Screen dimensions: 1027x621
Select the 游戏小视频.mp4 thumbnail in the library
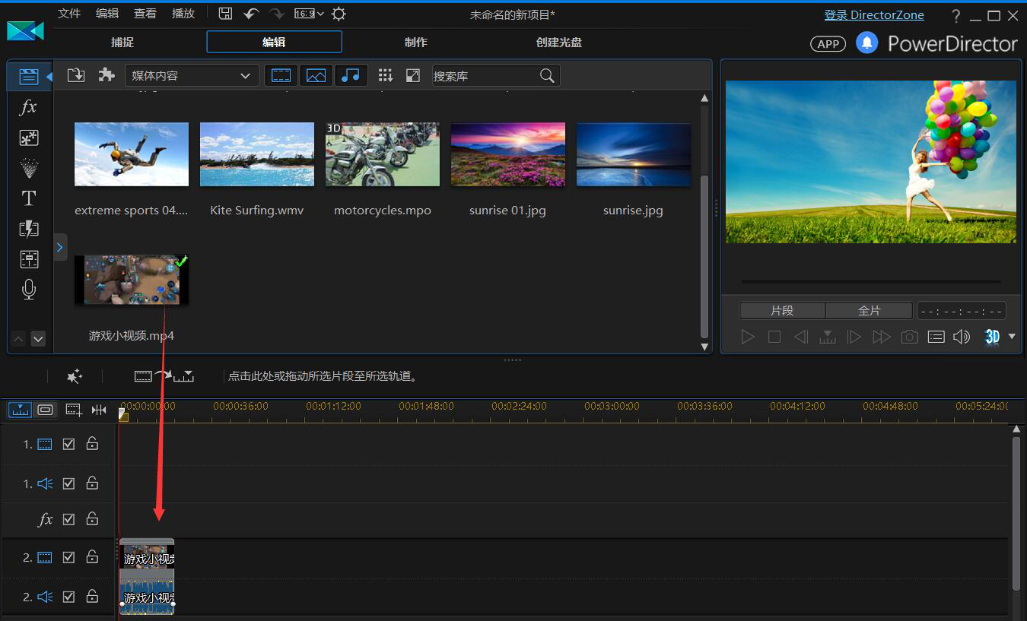(132, 280)
